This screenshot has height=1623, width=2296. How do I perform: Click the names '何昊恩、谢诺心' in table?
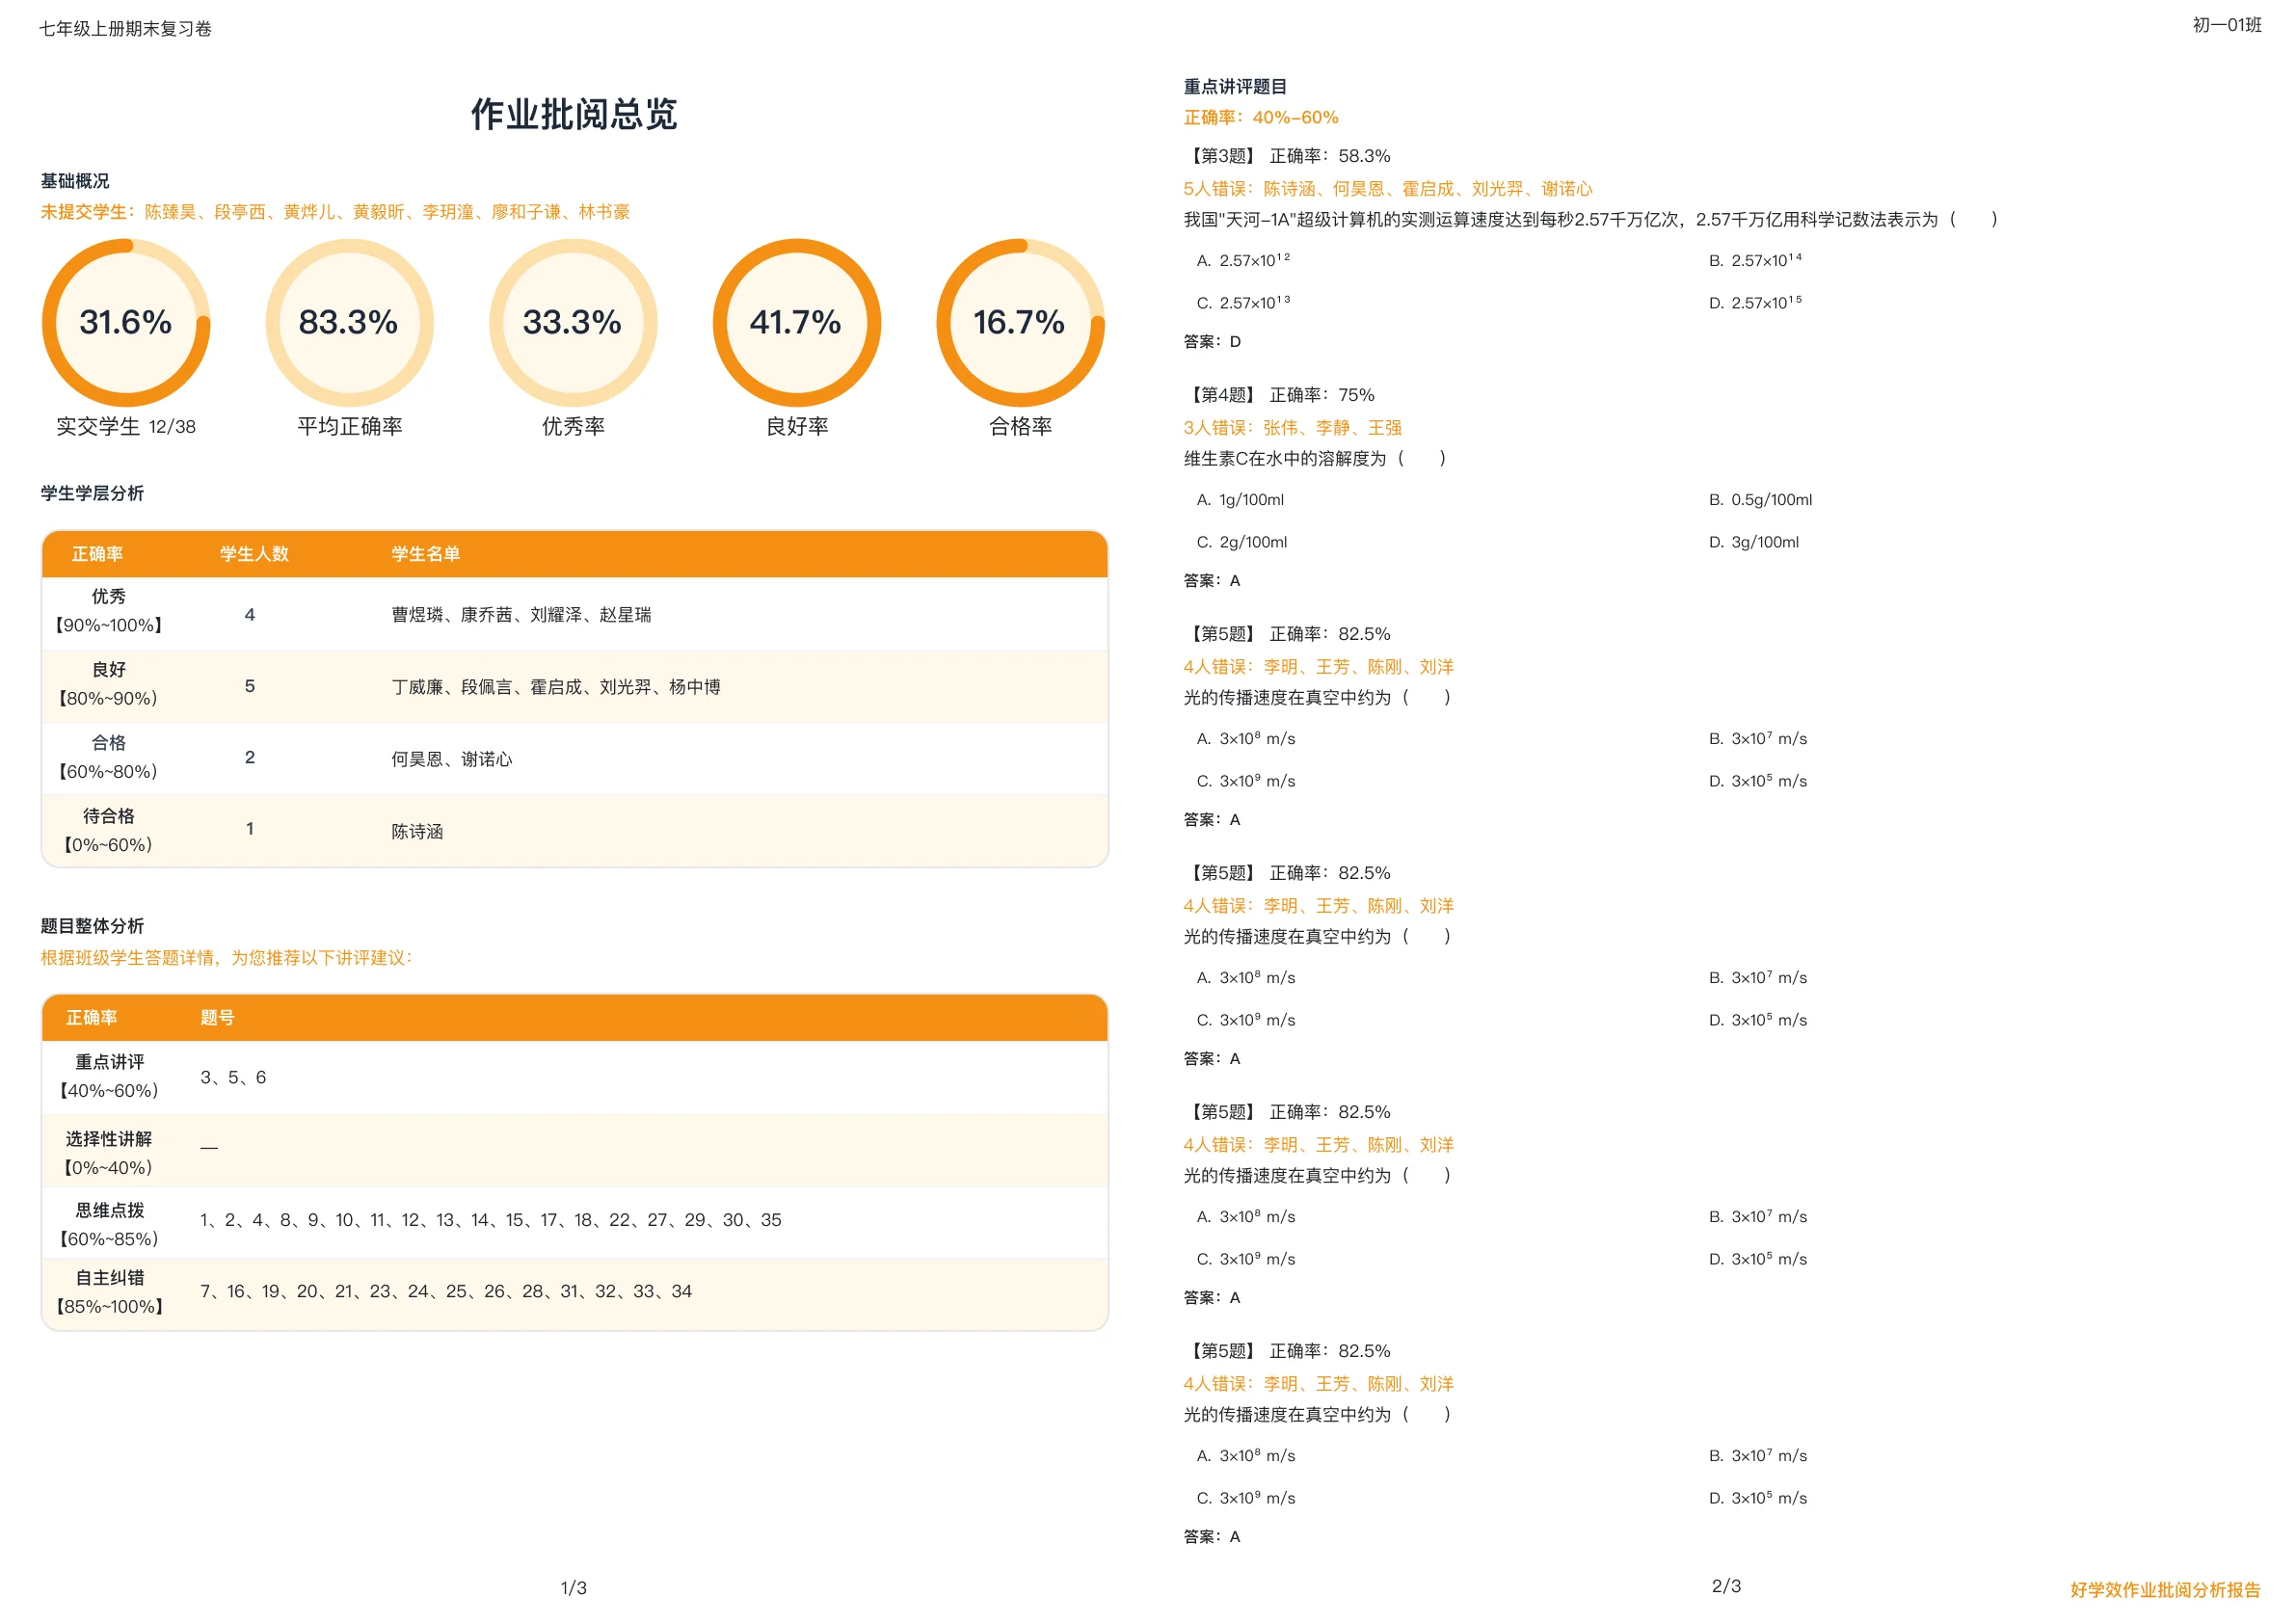pos(452,760)
